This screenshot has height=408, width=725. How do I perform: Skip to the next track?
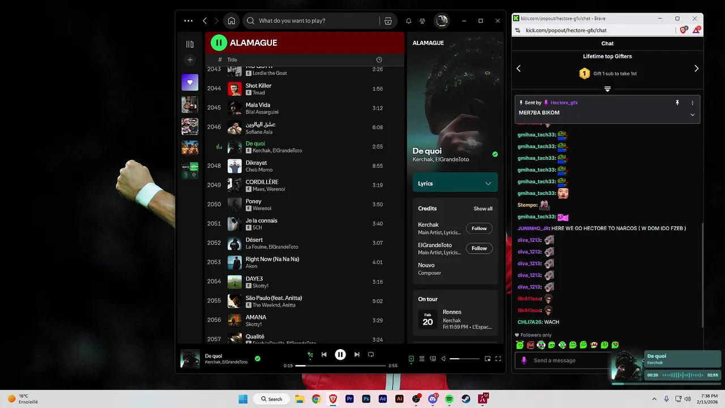coord(357,355)
